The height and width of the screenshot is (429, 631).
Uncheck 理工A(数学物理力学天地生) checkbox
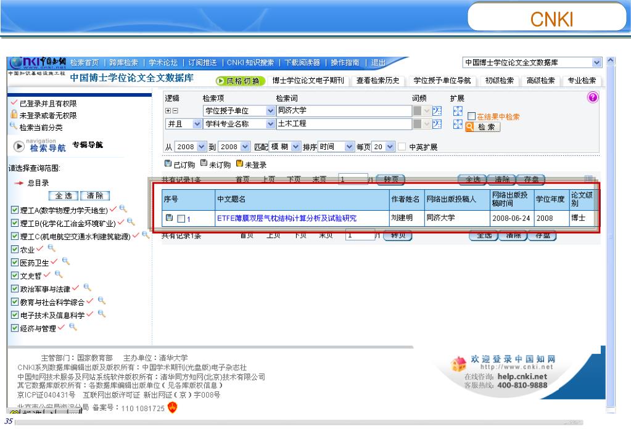pyautogui.click(x=14, y=210)
